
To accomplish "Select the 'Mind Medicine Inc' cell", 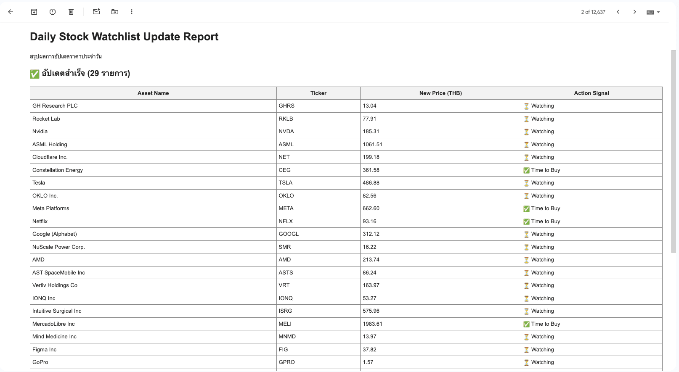I will point(153,337).
